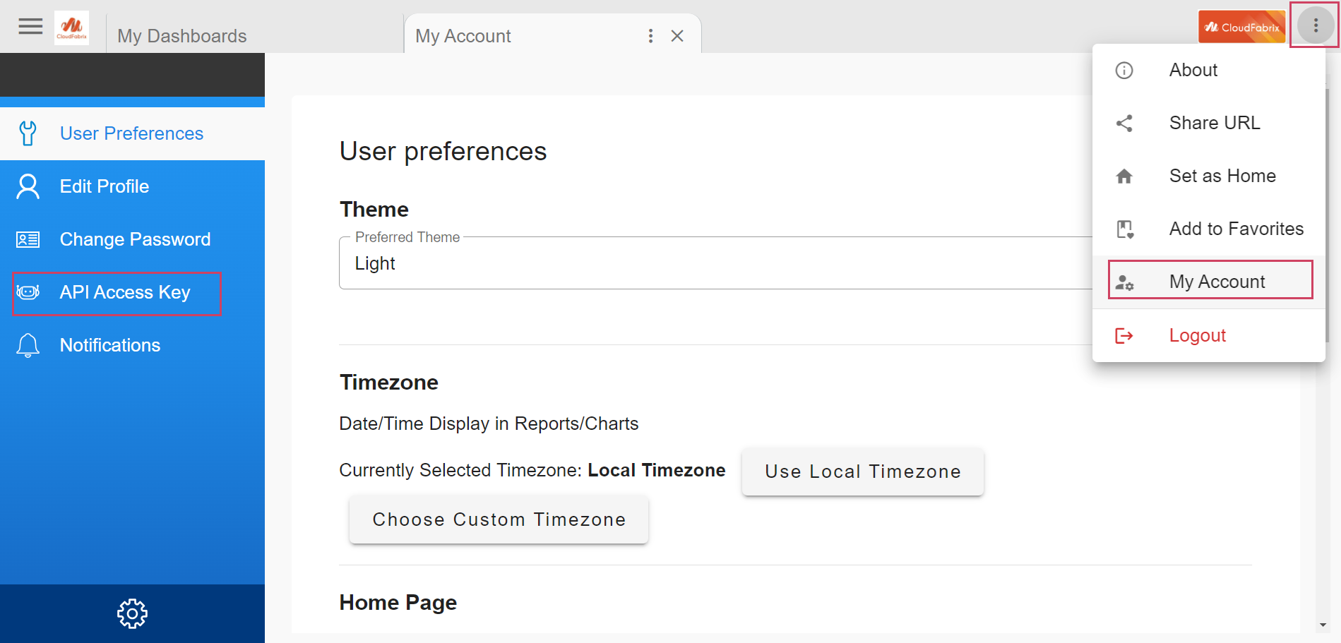
Task: Click the settings gear in the sidebar footer
Action: click(x=132, y=613)
